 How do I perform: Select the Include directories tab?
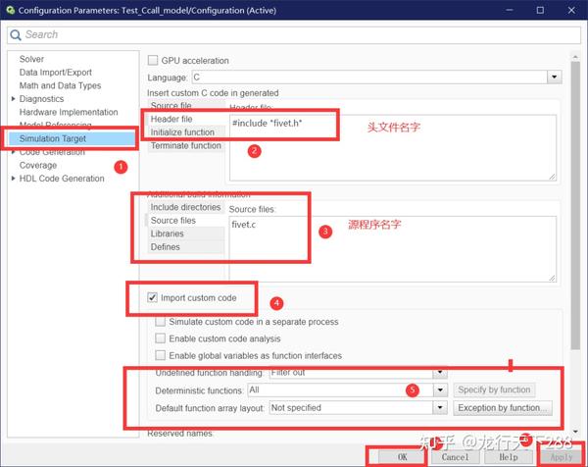coord(186,207)
